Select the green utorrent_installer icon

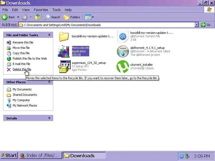point(123,66)
